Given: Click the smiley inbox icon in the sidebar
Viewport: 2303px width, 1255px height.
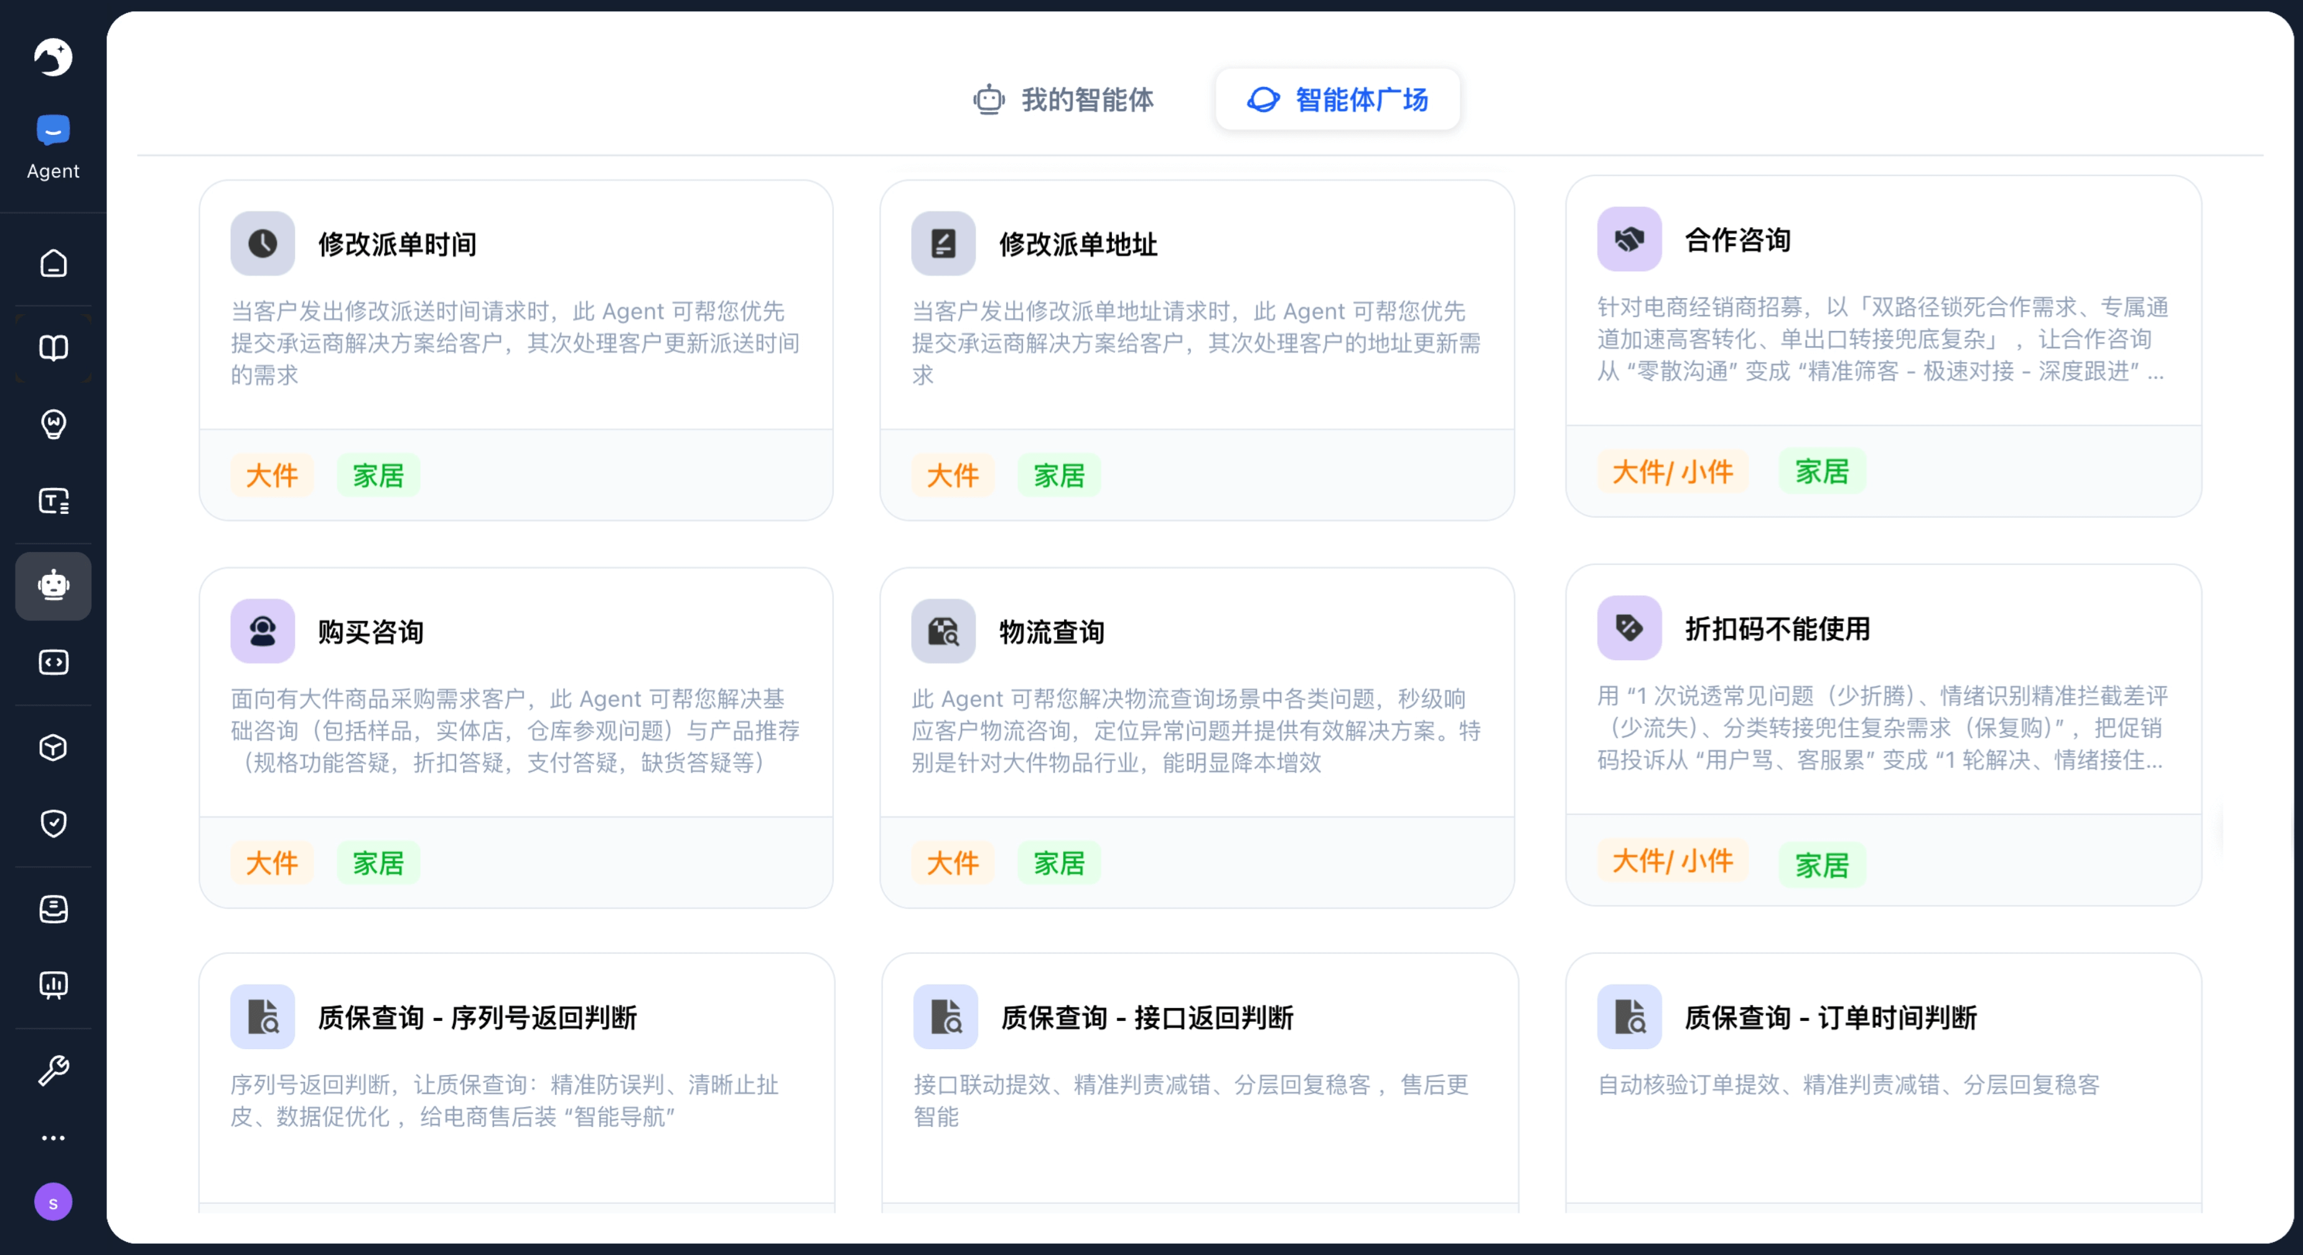Looking at the screenshot, I should pyautogui.click(x=54, y=909).
